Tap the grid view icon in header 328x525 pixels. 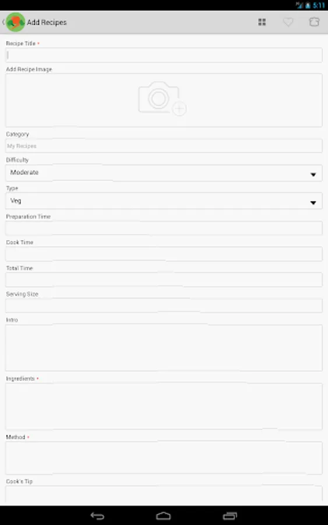pos(262,22)
